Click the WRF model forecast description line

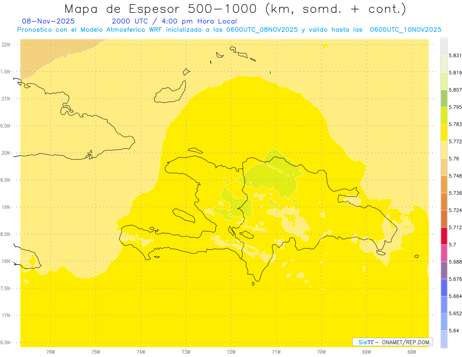click(229, 30)
